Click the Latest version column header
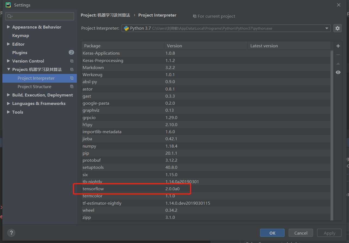Image resolution: width=349 pixels, height=243 pixels. click(x=289, y=46)
